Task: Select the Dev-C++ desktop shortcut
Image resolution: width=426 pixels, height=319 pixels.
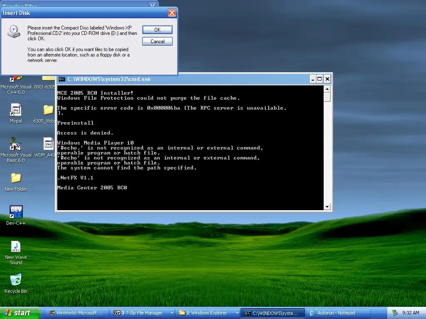Action: [16, 216]
